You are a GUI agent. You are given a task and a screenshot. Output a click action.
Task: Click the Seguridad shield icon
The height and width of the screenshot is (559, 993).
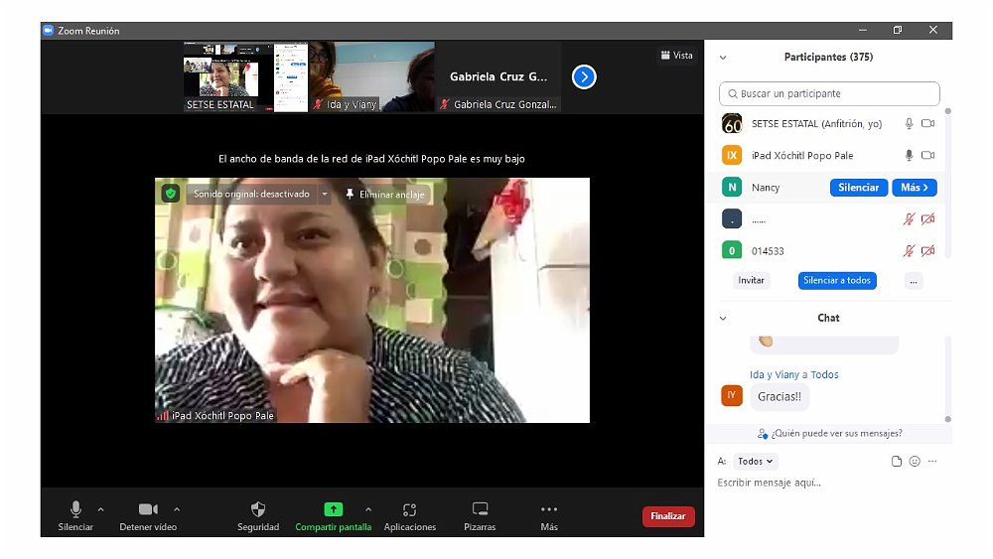[x=258, y=509]
